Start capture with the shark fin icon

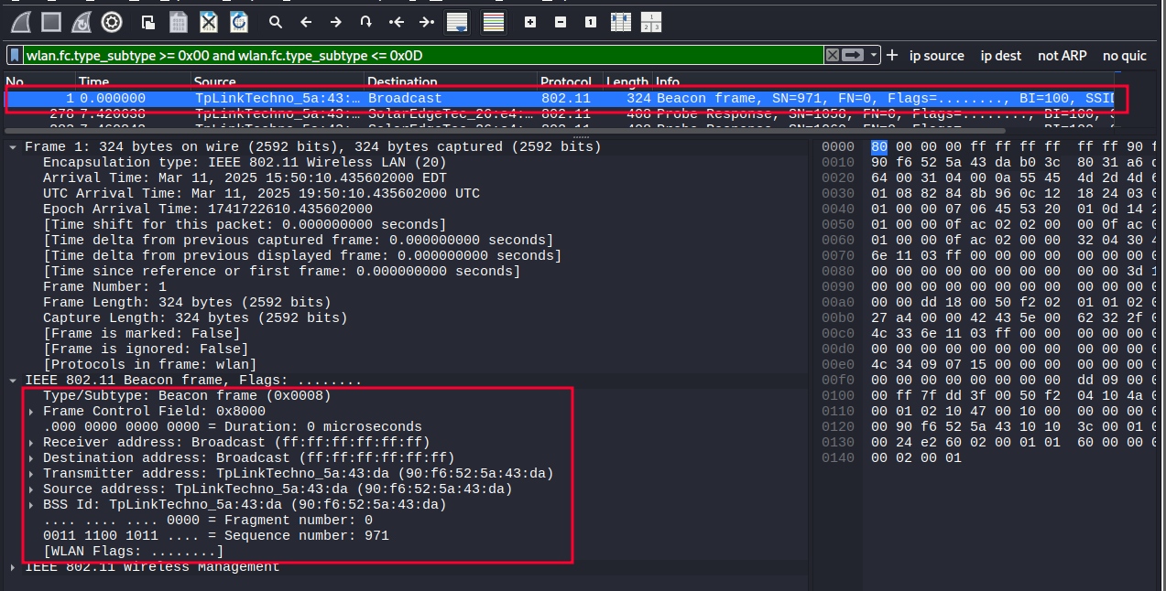click(22, 21)
